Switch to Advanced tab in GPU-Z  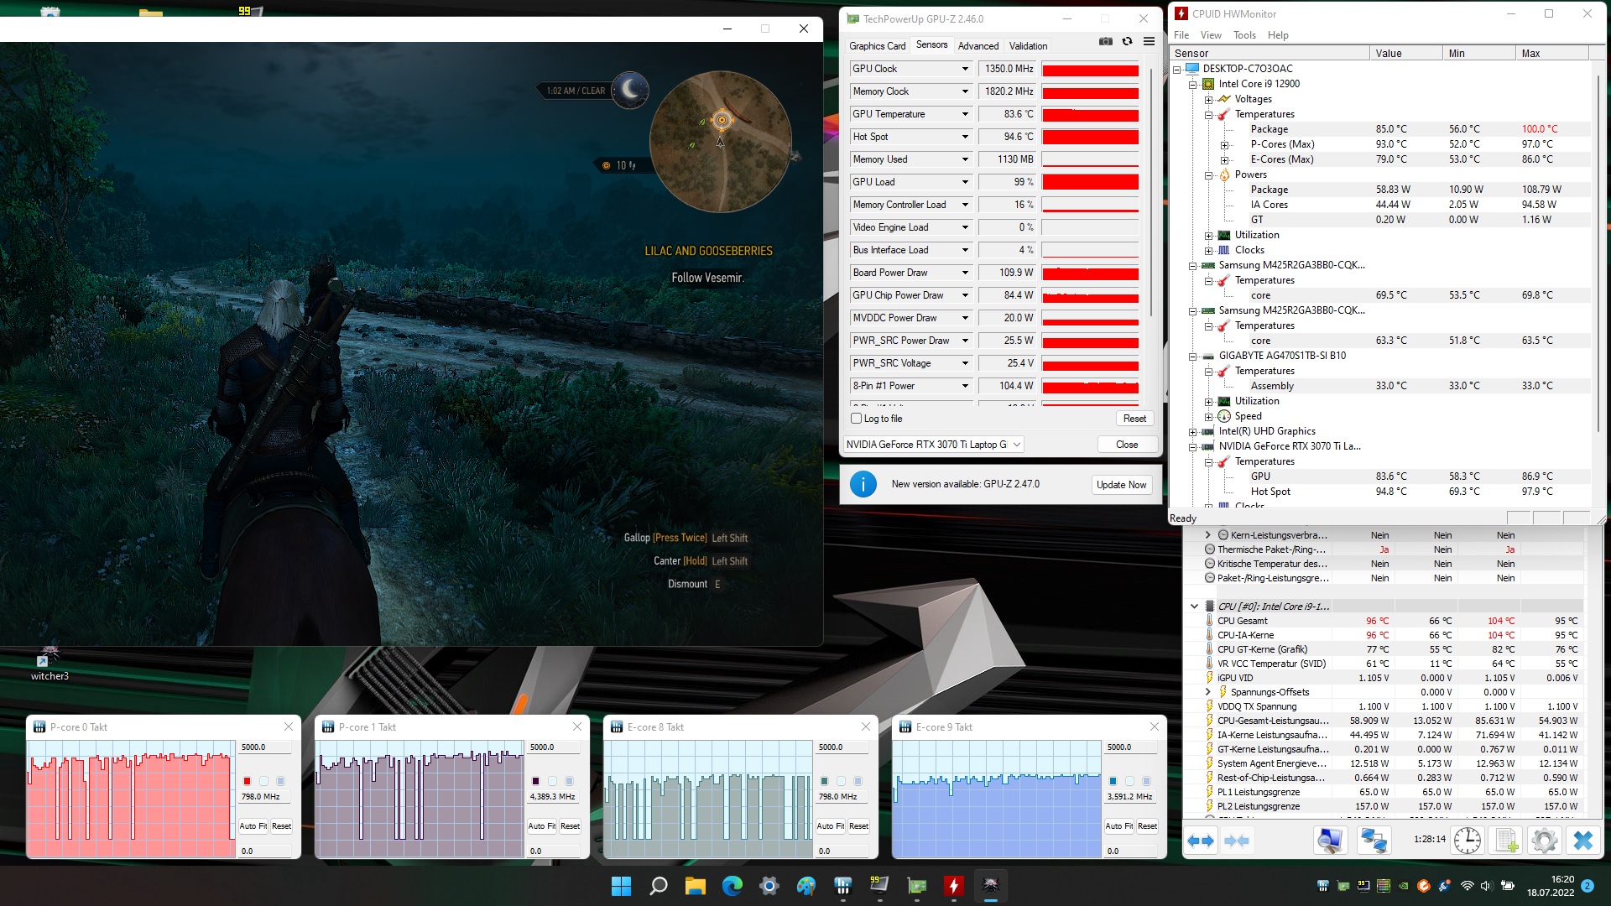[978, 46]
